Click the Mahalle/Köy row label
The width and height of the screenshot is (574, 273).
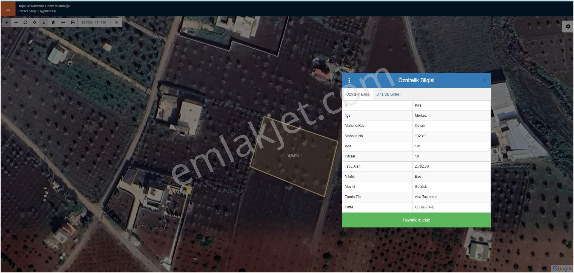pyautogui.click(x=354, y=126)
